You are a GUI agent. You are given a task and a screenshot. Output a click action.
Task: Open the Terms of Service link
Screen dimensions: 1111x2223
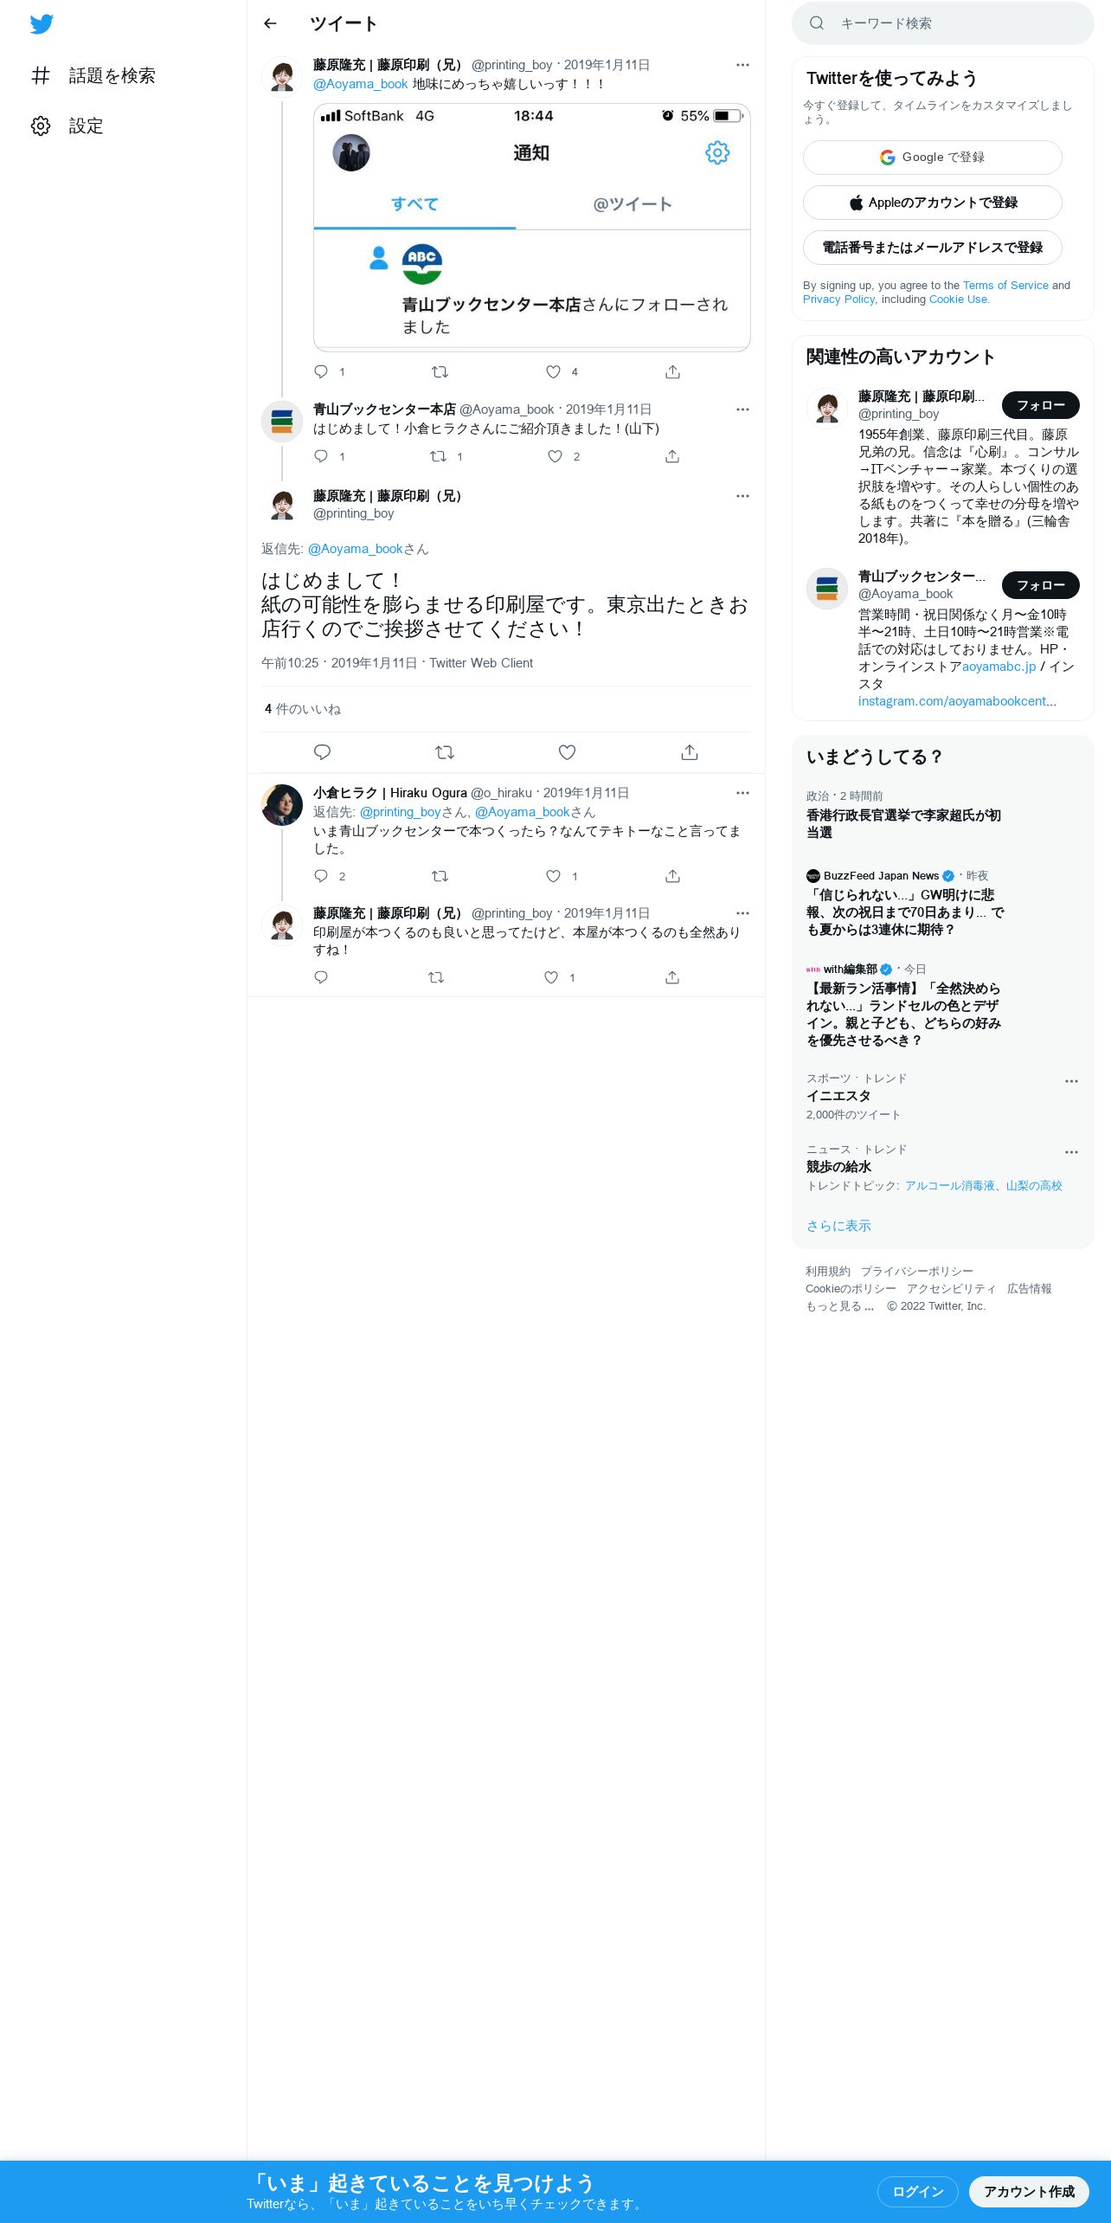[1005, 286]
